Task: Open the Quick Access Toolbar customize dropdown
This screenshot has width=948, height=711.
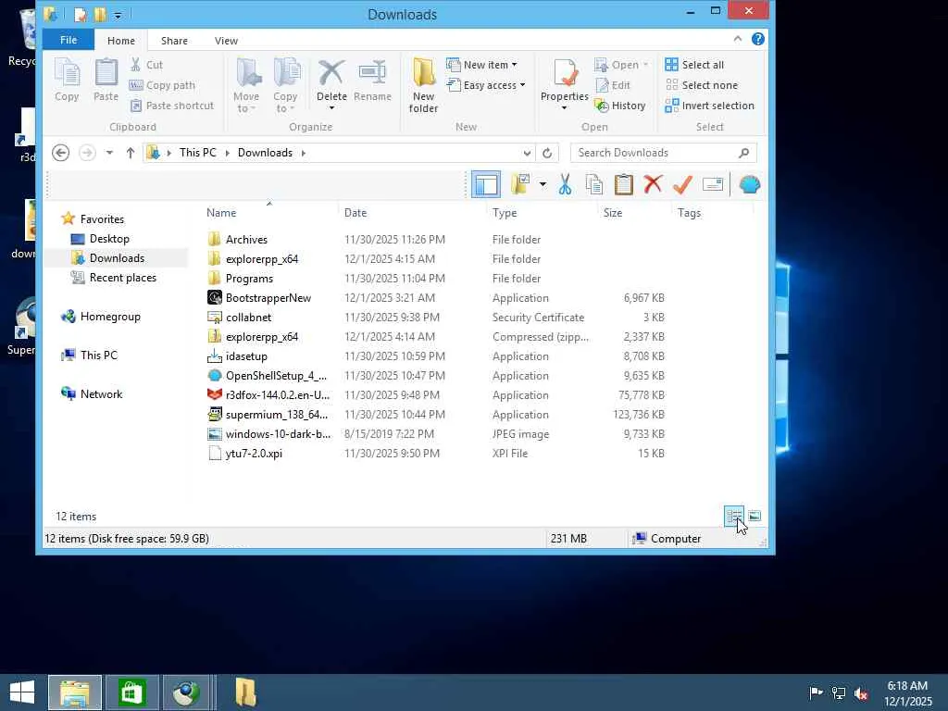Action: pos(118,15)
